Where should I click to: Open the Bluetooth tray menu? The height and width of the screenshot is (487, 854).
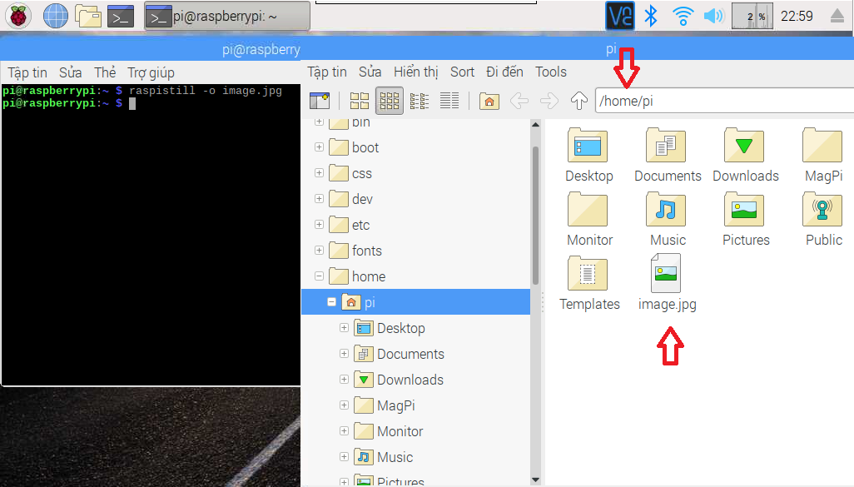click(650, 16)
